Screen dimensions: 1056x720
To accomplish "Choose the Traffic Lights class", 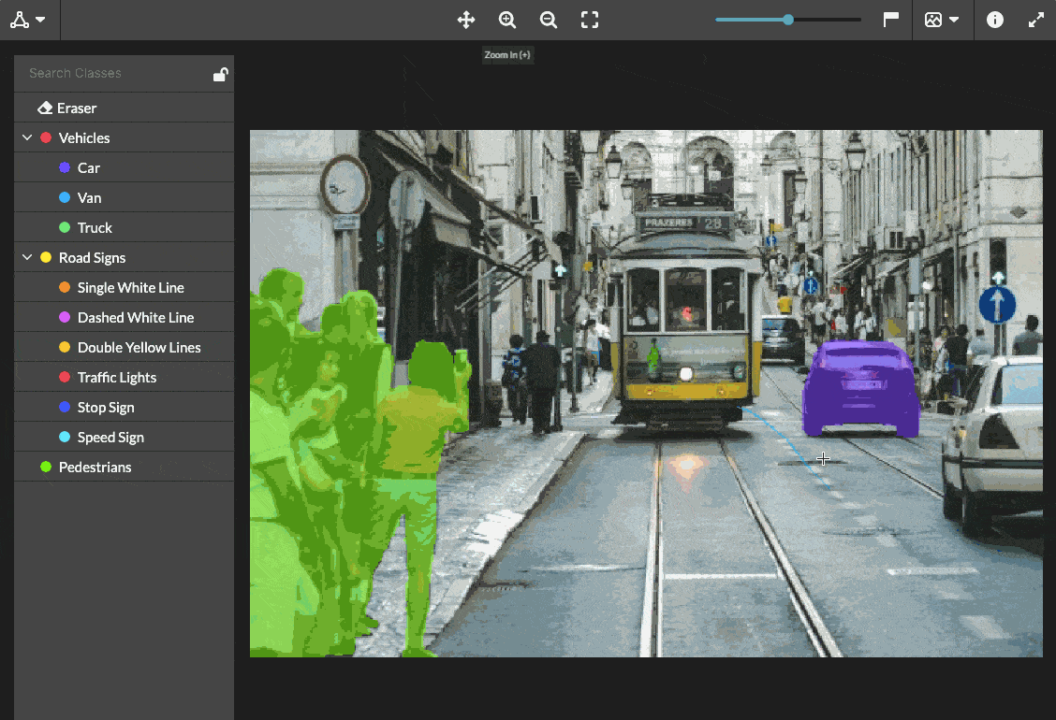I will tap(117, 378).
